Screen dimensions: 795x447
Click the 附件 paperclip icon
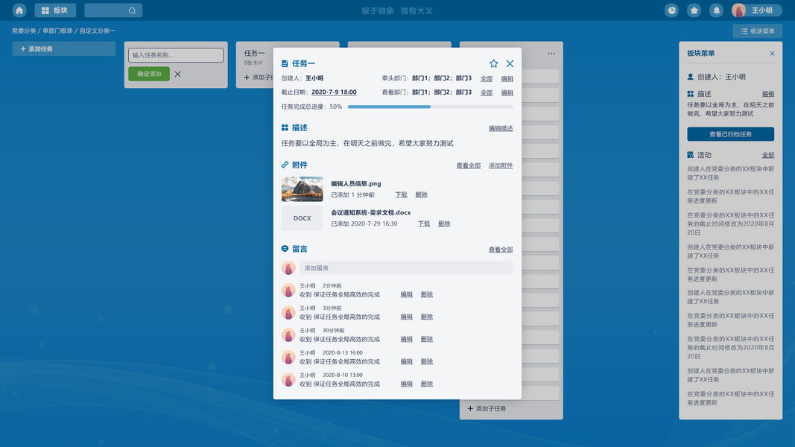[x=285, y=165]
